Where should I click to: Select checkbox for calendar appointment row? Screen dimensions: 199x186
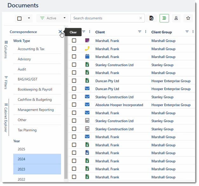click(74, 56)
